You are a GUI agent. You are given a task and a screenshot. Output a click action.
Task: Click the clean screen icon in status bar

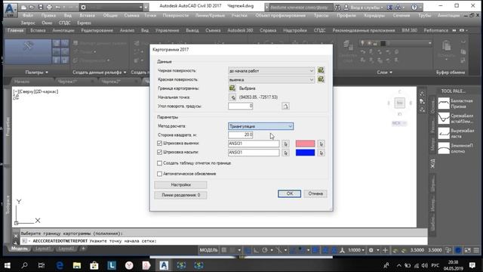tap(467, 250)
